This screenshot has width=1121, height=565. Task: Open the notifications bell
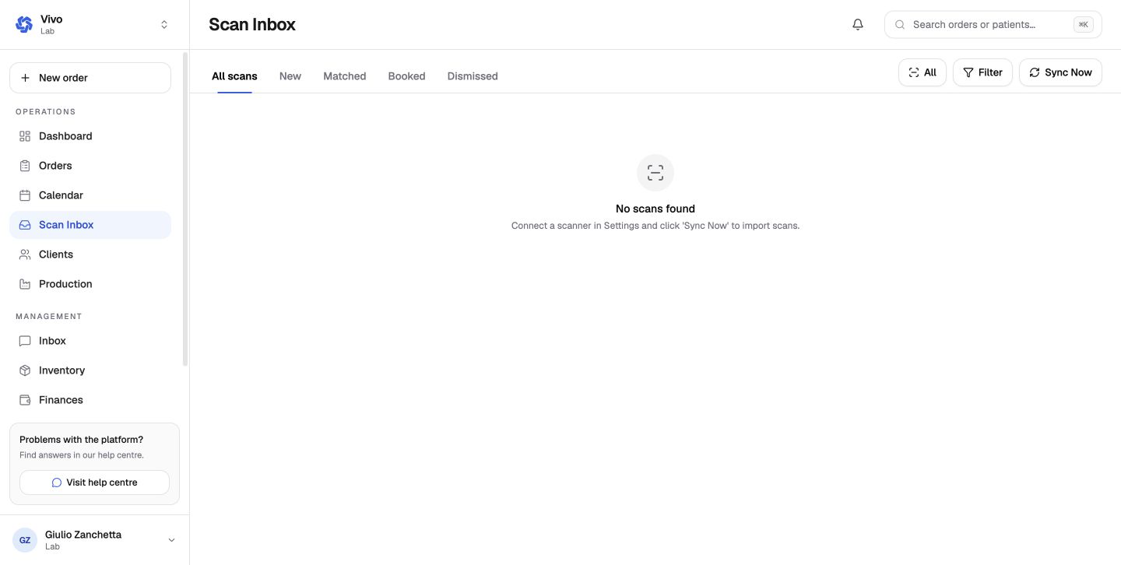[x=858, y=24]
